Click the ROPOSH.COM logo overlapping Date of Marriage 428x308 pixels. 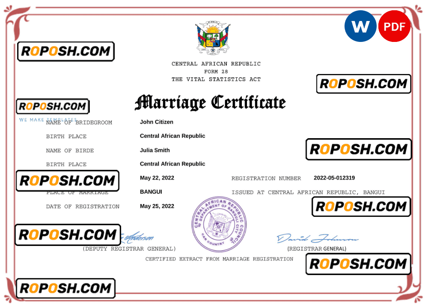(x=66, y=181)
